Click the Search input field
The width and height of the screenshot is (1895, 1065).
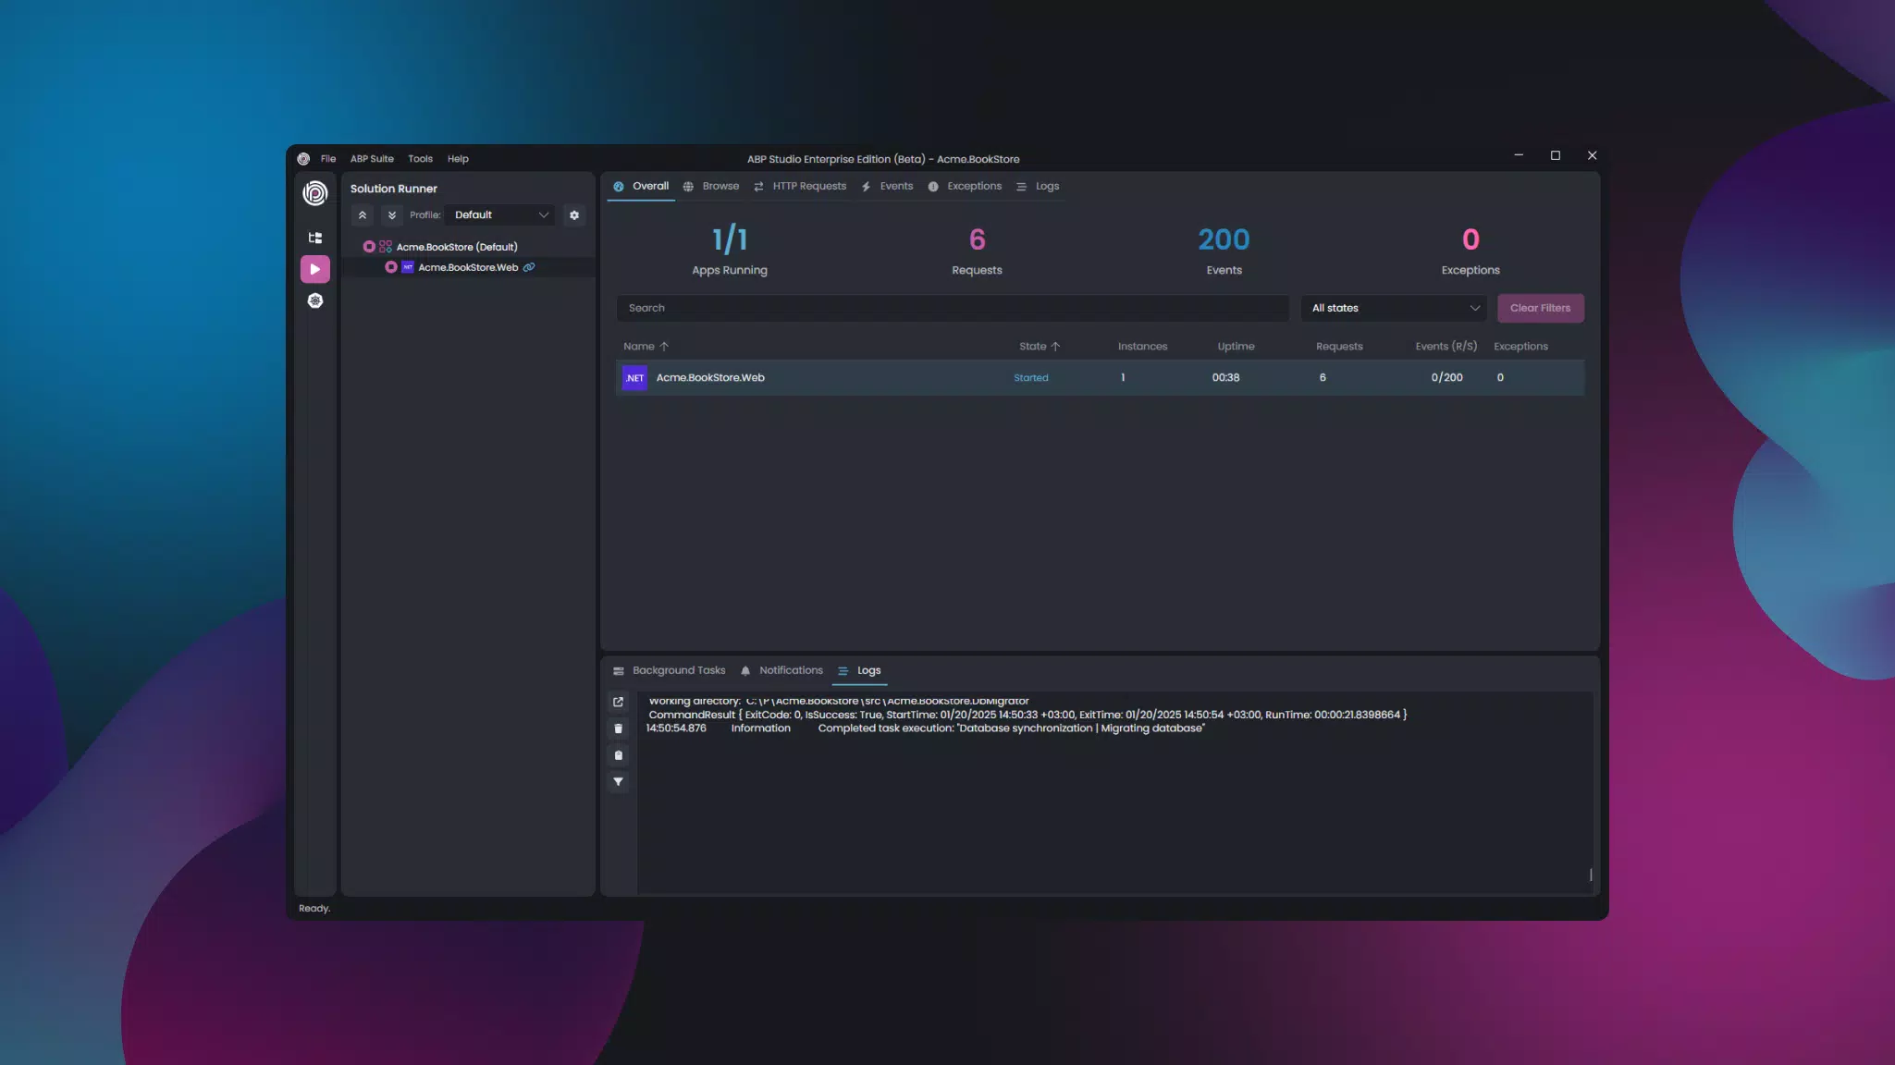point(953,308)
